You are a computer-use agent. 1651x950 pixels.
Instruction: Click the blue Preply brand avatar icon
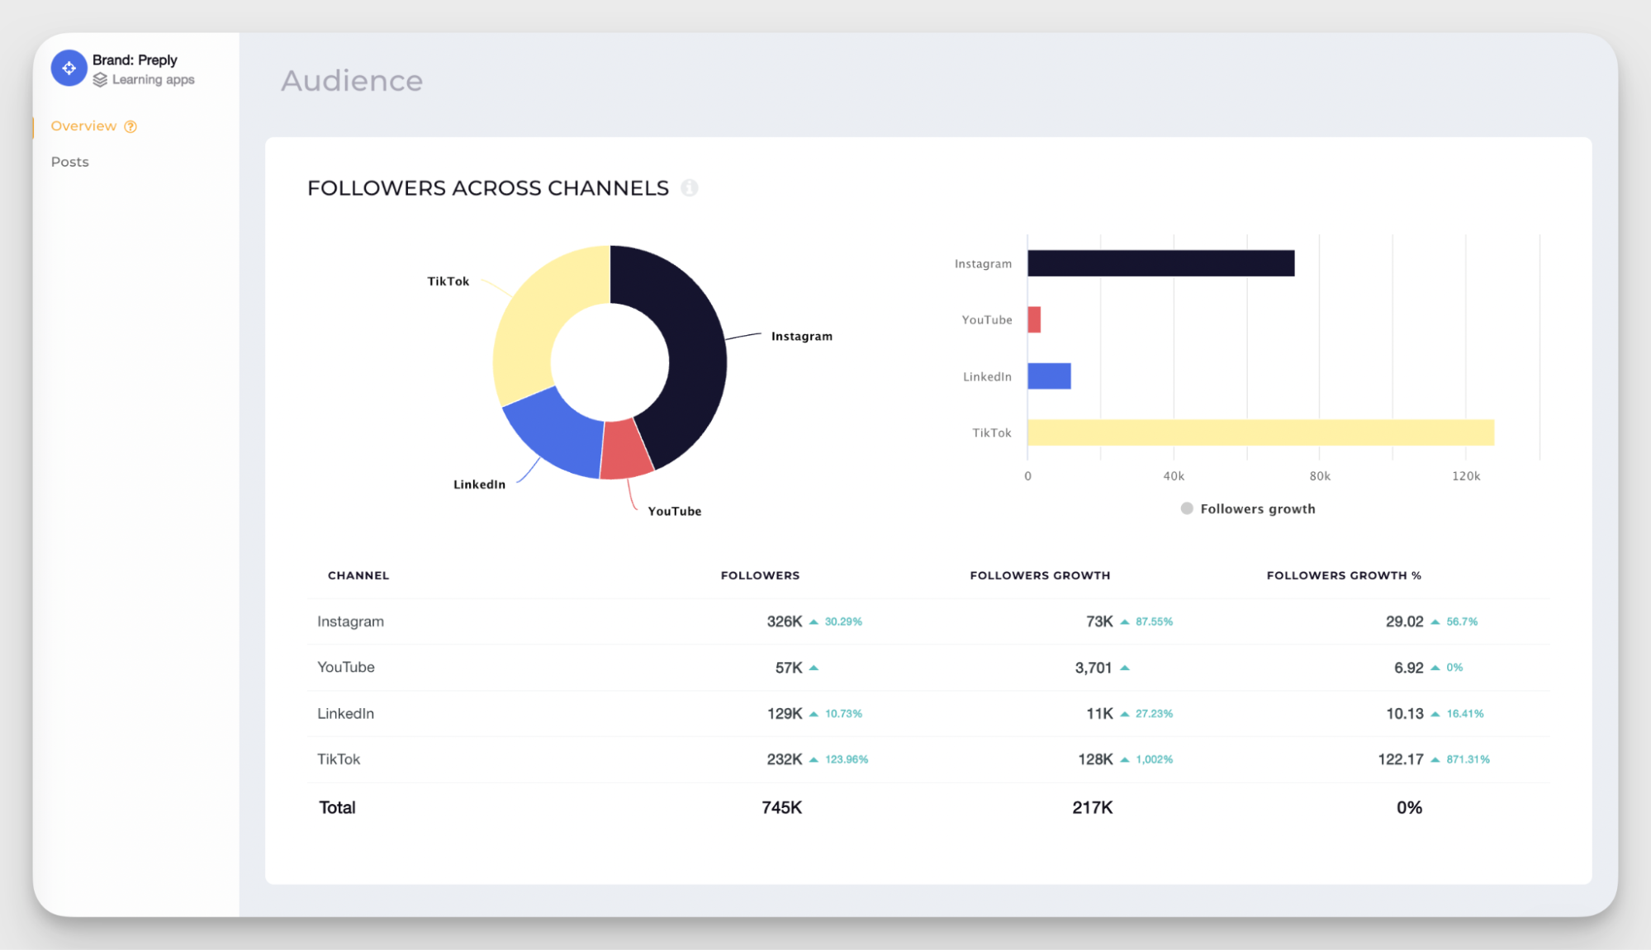(69, 69)
